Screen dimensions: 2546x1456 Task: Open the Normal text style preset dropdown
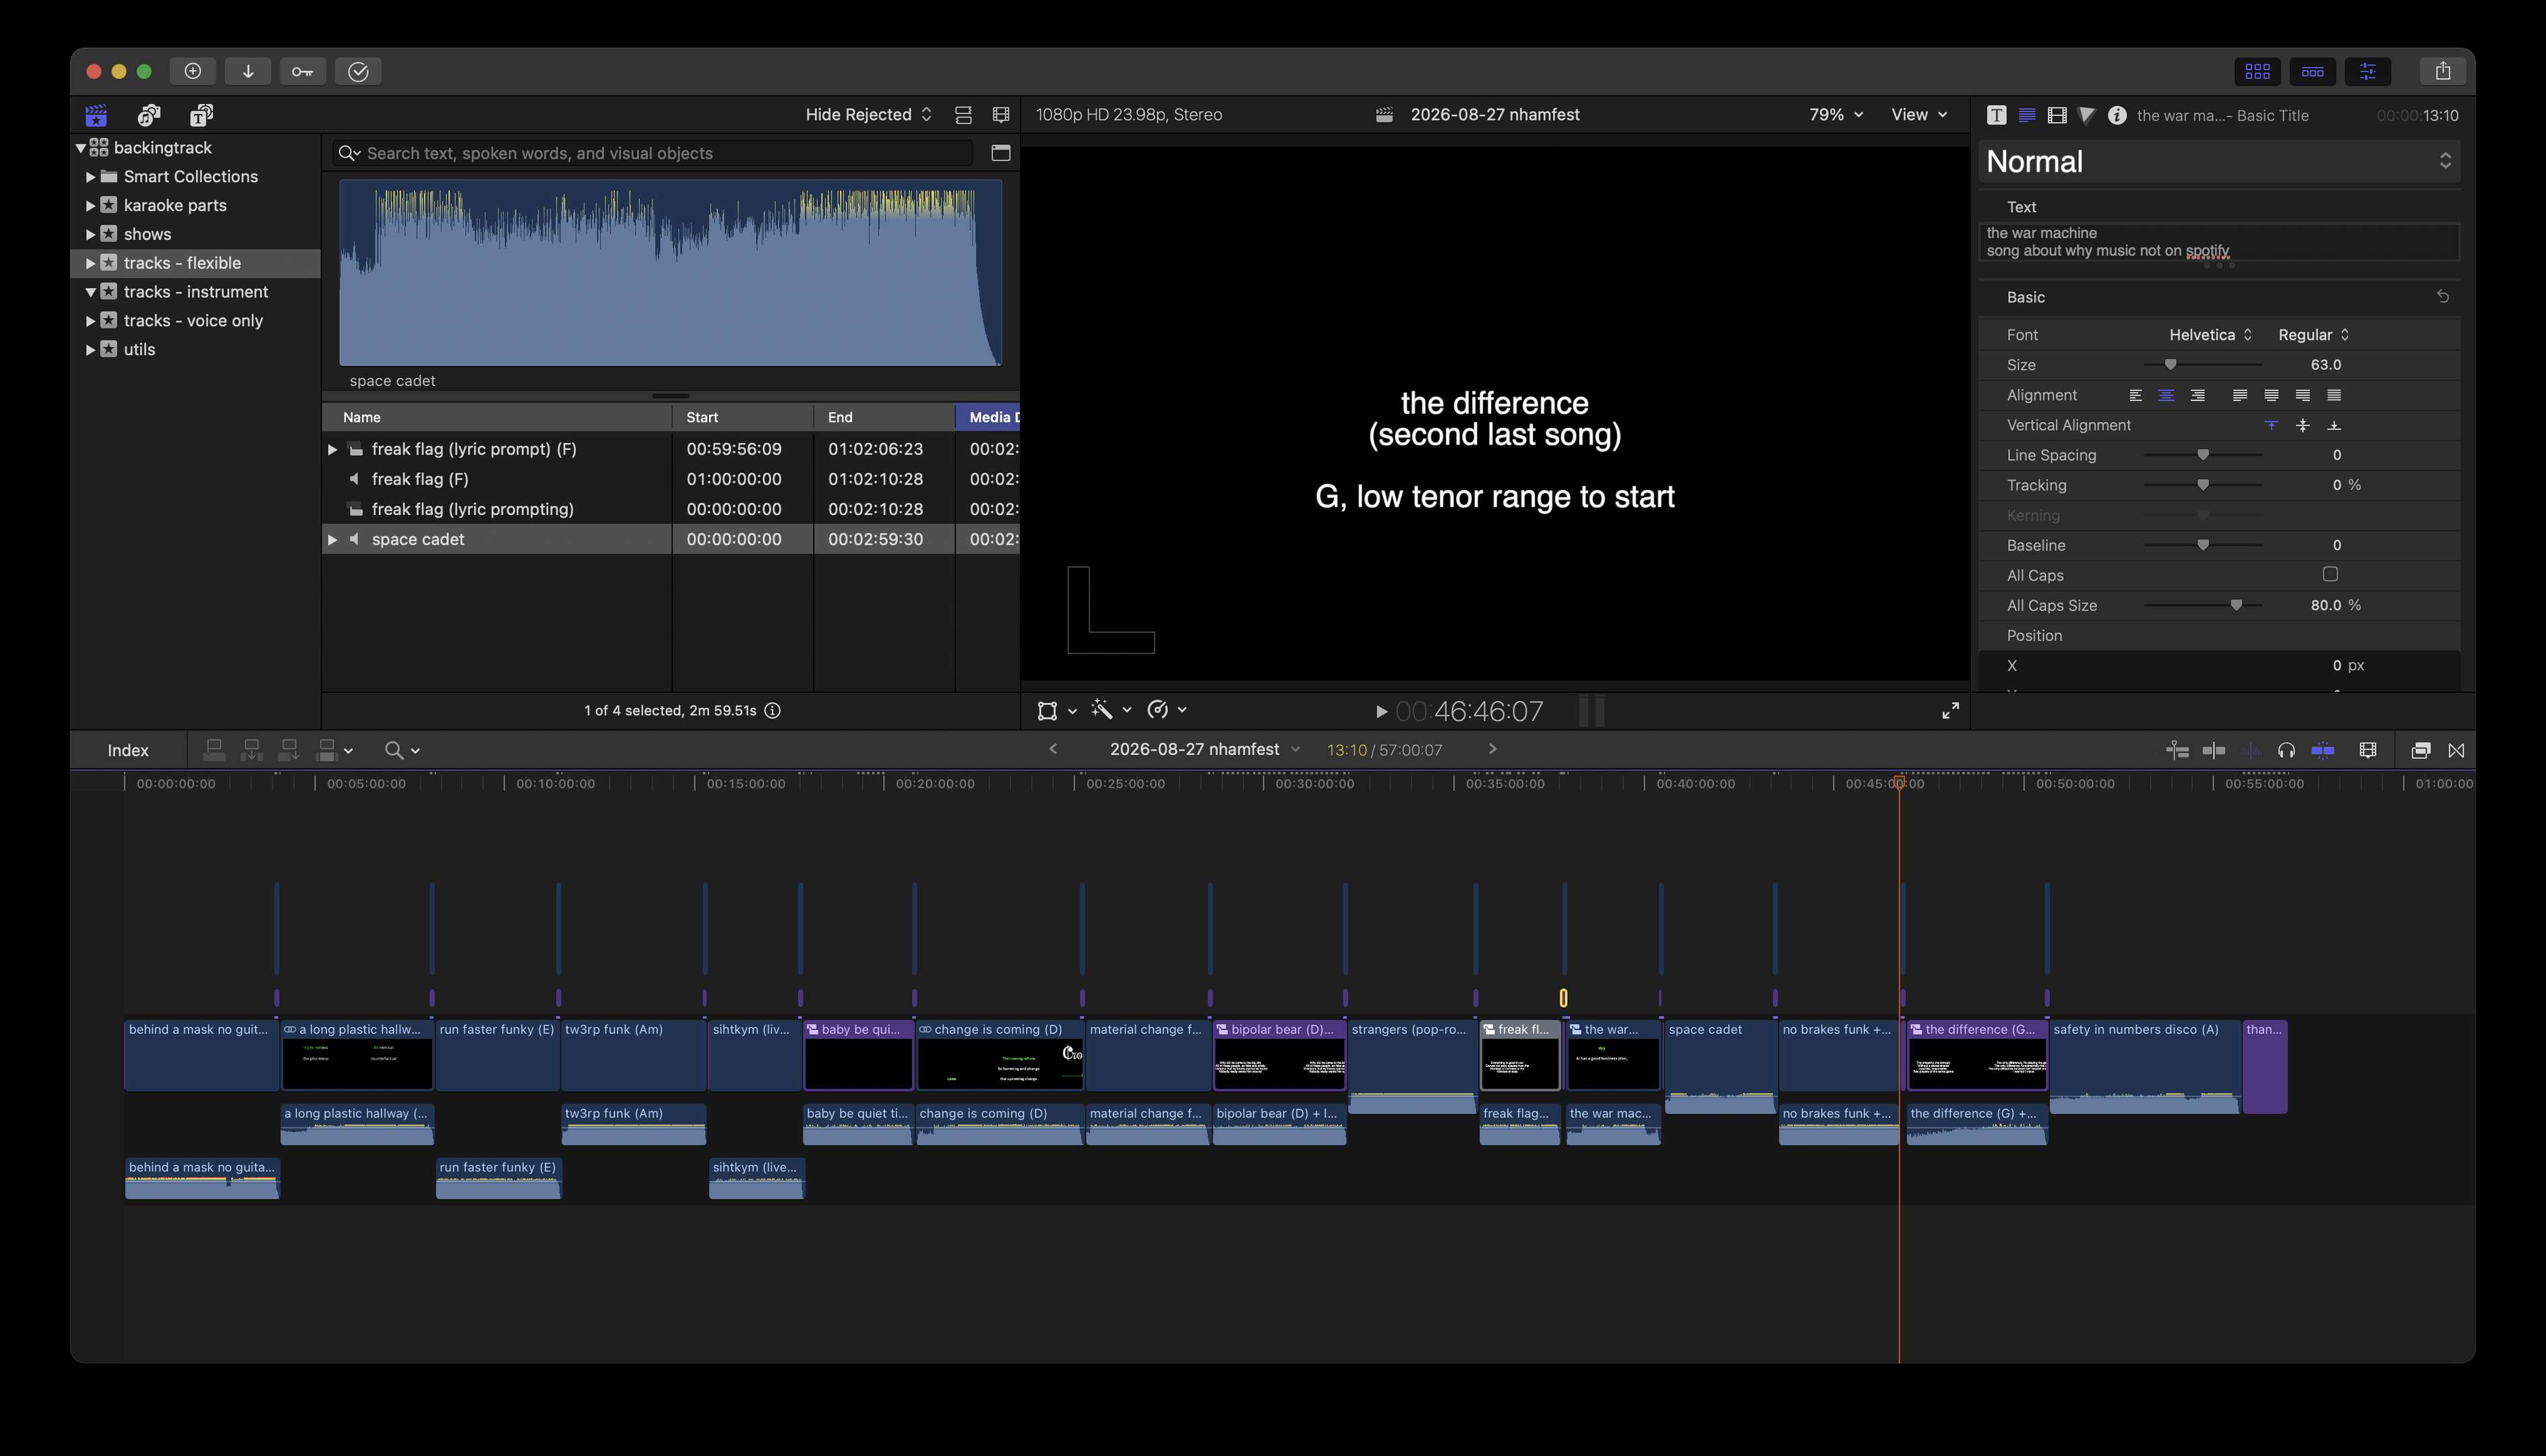point(2219,161)
